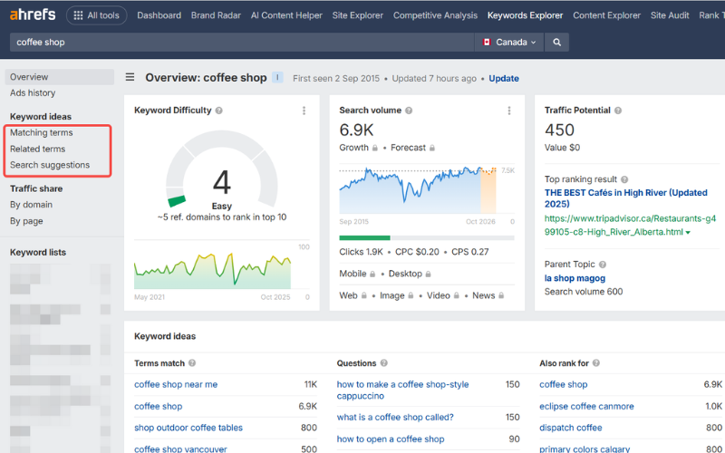Open the Canada country dropdown
The image size is (725, 453).
pos(508,42)
